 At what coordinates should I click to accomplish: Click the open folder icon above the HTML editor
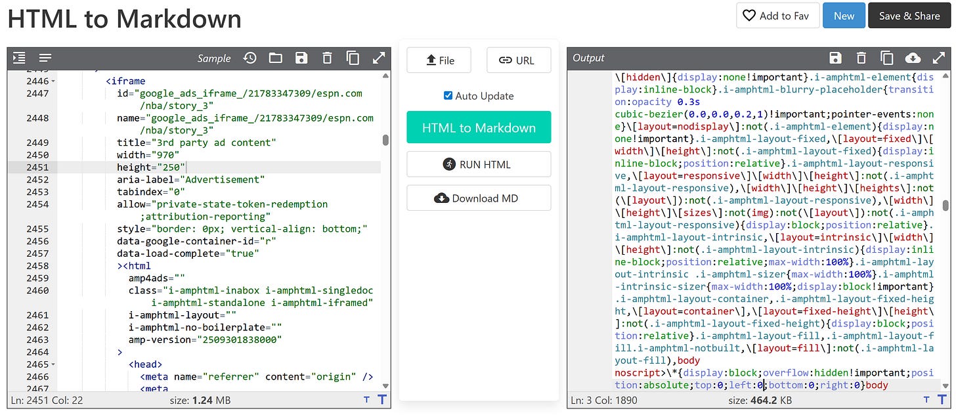click(275, 58)
